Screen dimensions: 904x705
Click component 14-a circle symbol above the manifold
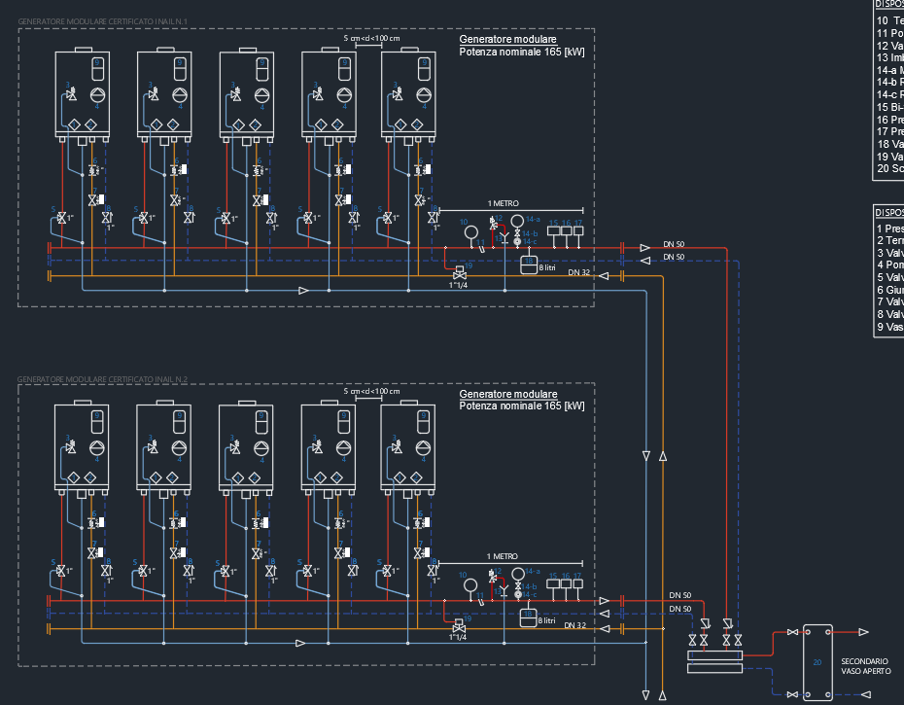click(517, 220)
